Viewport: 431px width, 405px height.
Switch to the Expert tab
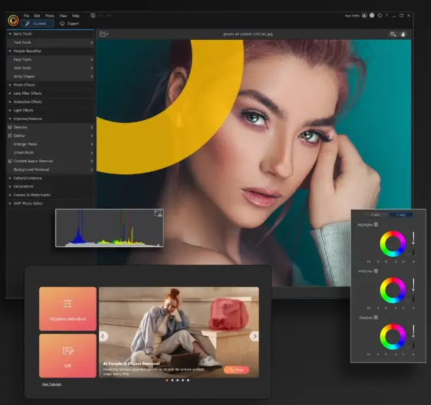(69, 23)
